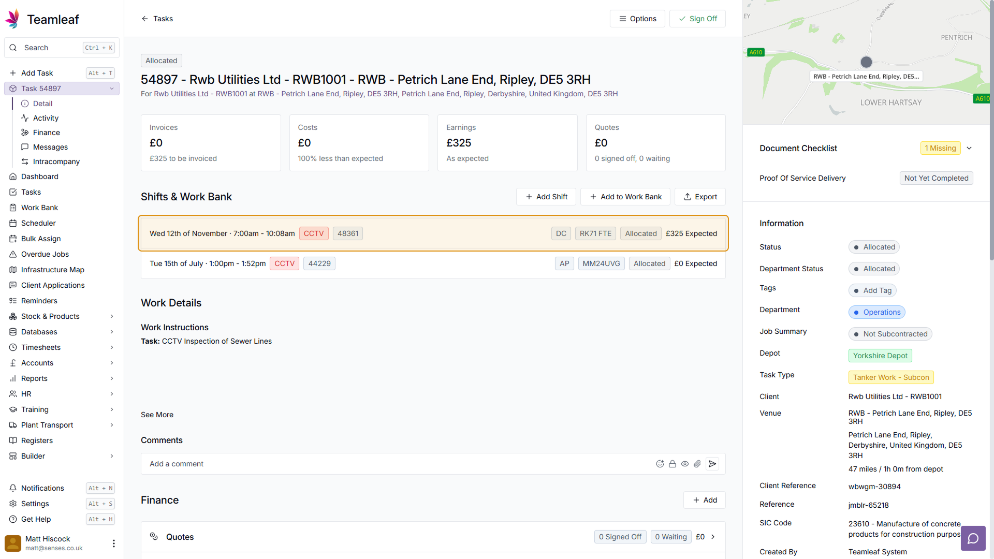This screenshot has width=994, height=559.
Task: Click the Options button
Action: point(637,19)
